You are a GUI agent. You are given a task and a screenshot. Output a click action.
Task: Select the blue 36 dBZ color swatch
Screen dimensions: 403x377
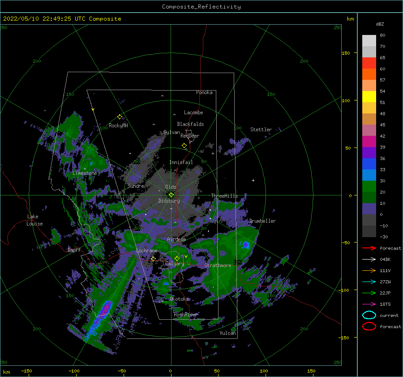pyautogui.click(x=369, y=164)
